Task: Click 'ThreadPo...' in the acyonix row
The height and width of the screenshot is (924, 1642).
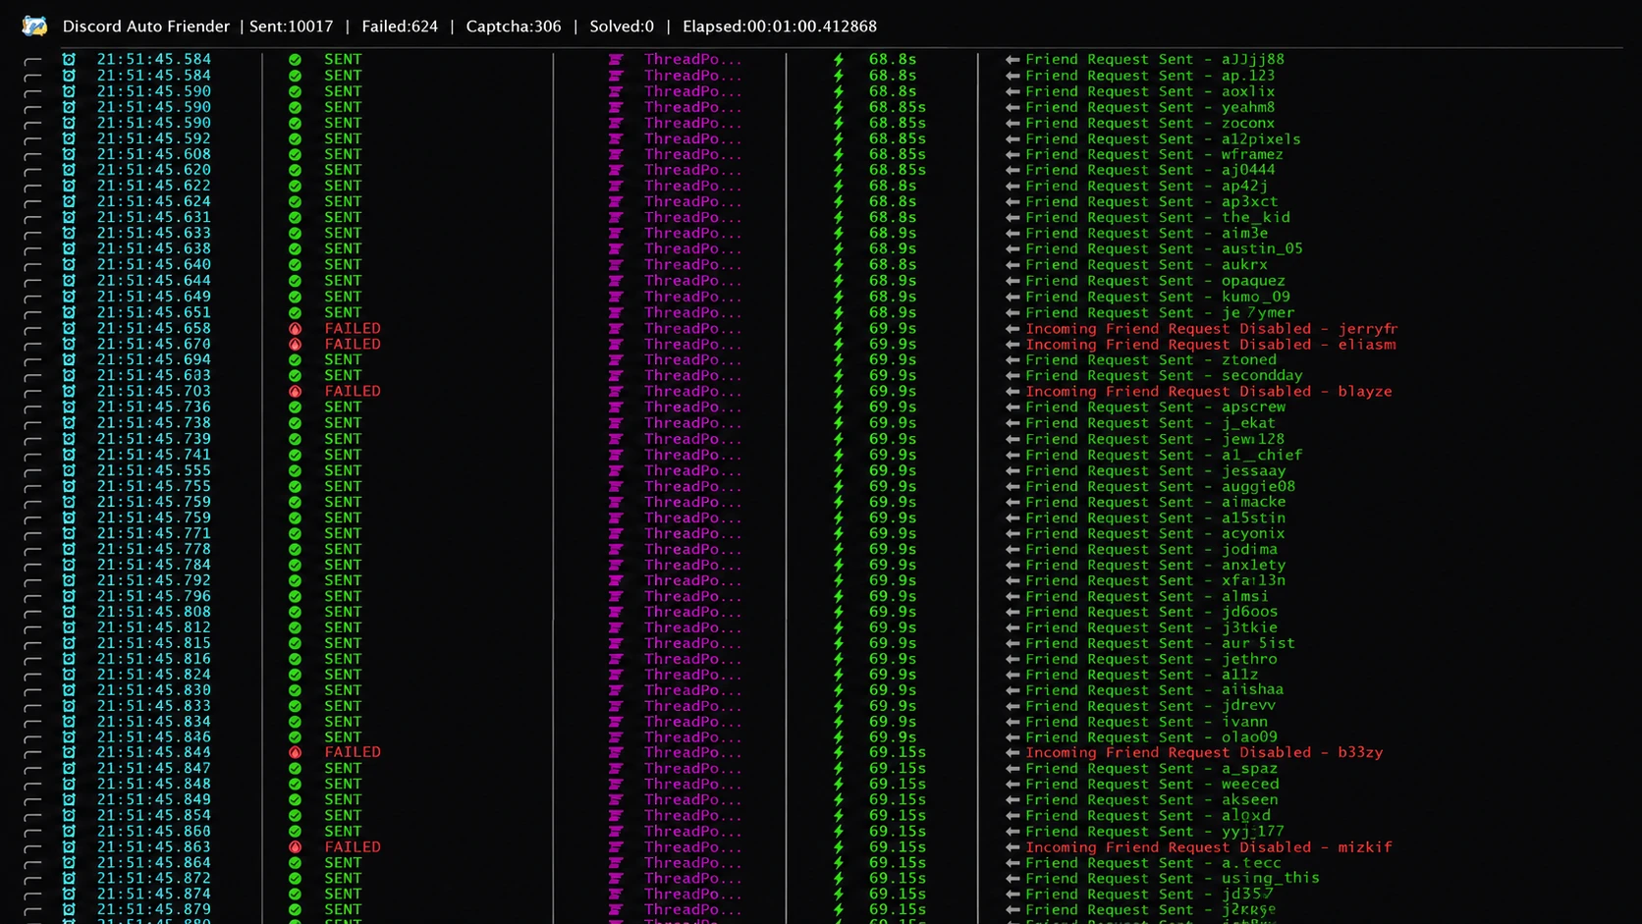Action: (693, 533)
